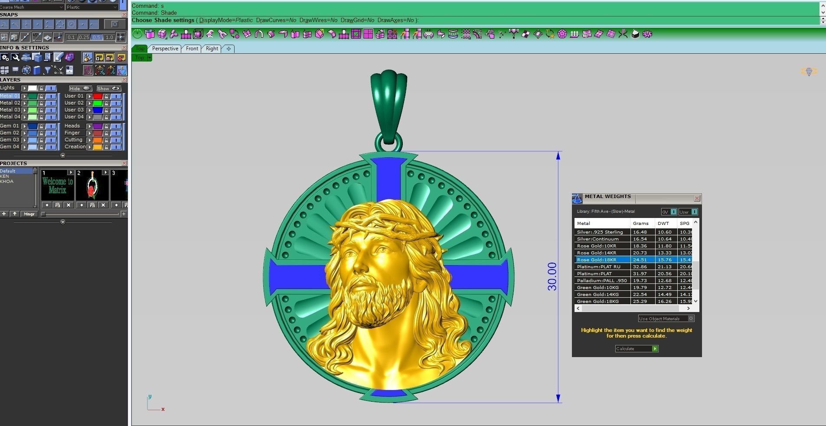Open the Top viewport title dropdown arrow
The width and height of the screenshot is (826, 426).
pos(149,57)
